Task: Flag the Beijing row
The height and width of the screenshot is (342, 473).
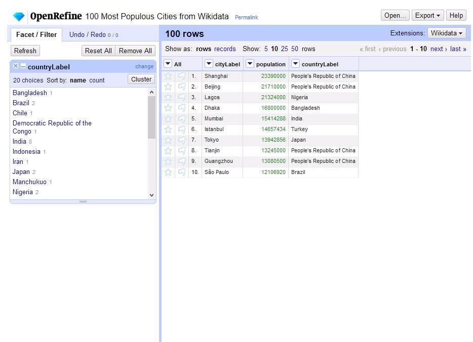Action: point(182,87)
